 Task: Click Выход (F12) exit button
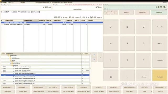click(x=160, y=91)
